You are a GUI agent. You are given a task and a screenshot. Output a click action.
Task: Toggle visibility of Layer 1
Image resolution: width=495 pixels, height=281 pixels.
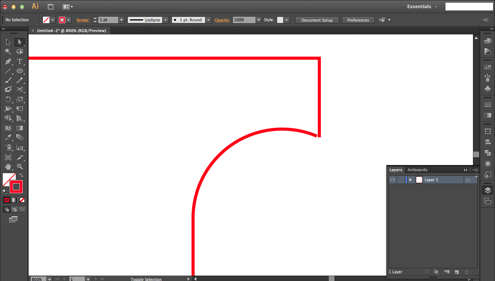point(393,180)
